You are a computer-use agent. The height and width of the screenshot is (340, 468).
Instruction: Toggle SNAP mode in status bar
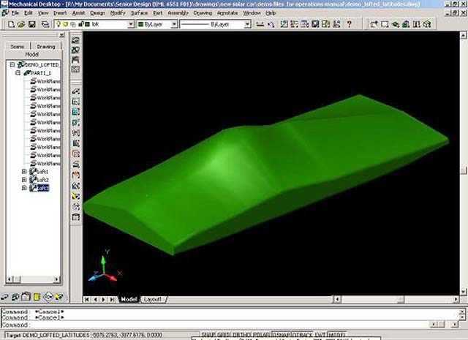tap(208, 335)
